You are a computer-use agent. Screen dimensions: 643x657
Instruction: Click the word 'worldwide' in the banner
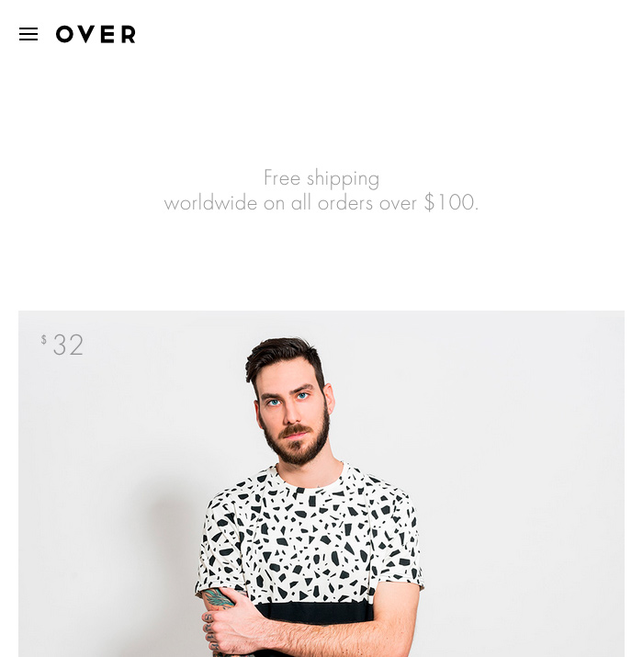point(210,203)
